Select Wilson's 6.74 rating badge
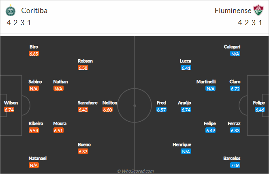This screenshot has width=269, height=174. [9, 110]
